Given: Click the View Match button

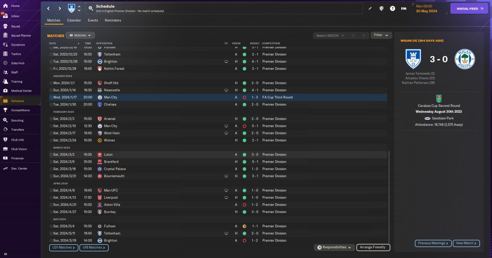Looking at the screenshot, I should click(x=467, y=243).
